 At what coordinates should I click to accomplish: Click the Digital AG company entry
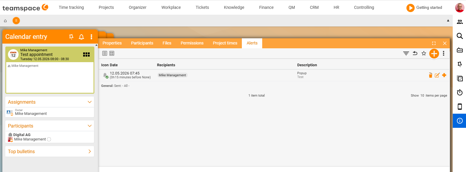[22, 135]
